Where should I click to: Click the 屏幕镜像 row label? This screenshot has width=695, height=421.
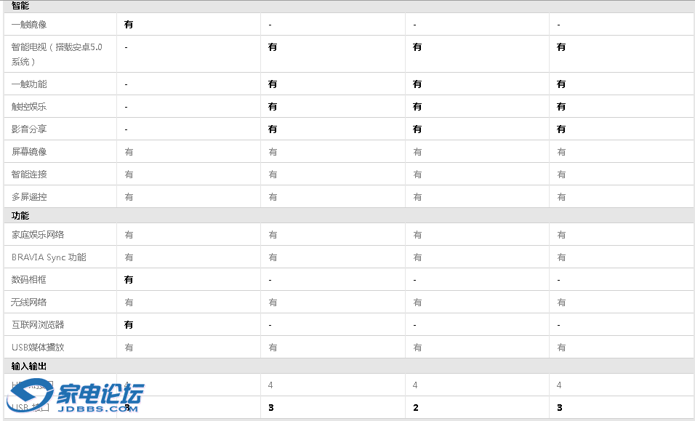click(29, 152)
